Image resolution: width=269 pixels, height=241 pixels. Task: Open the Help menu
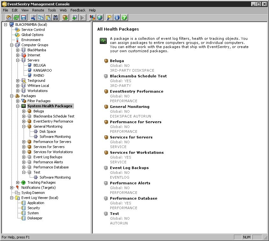92,10
